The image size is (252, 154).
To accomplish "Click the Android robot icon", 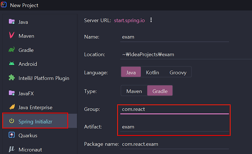I will [11, 64].
